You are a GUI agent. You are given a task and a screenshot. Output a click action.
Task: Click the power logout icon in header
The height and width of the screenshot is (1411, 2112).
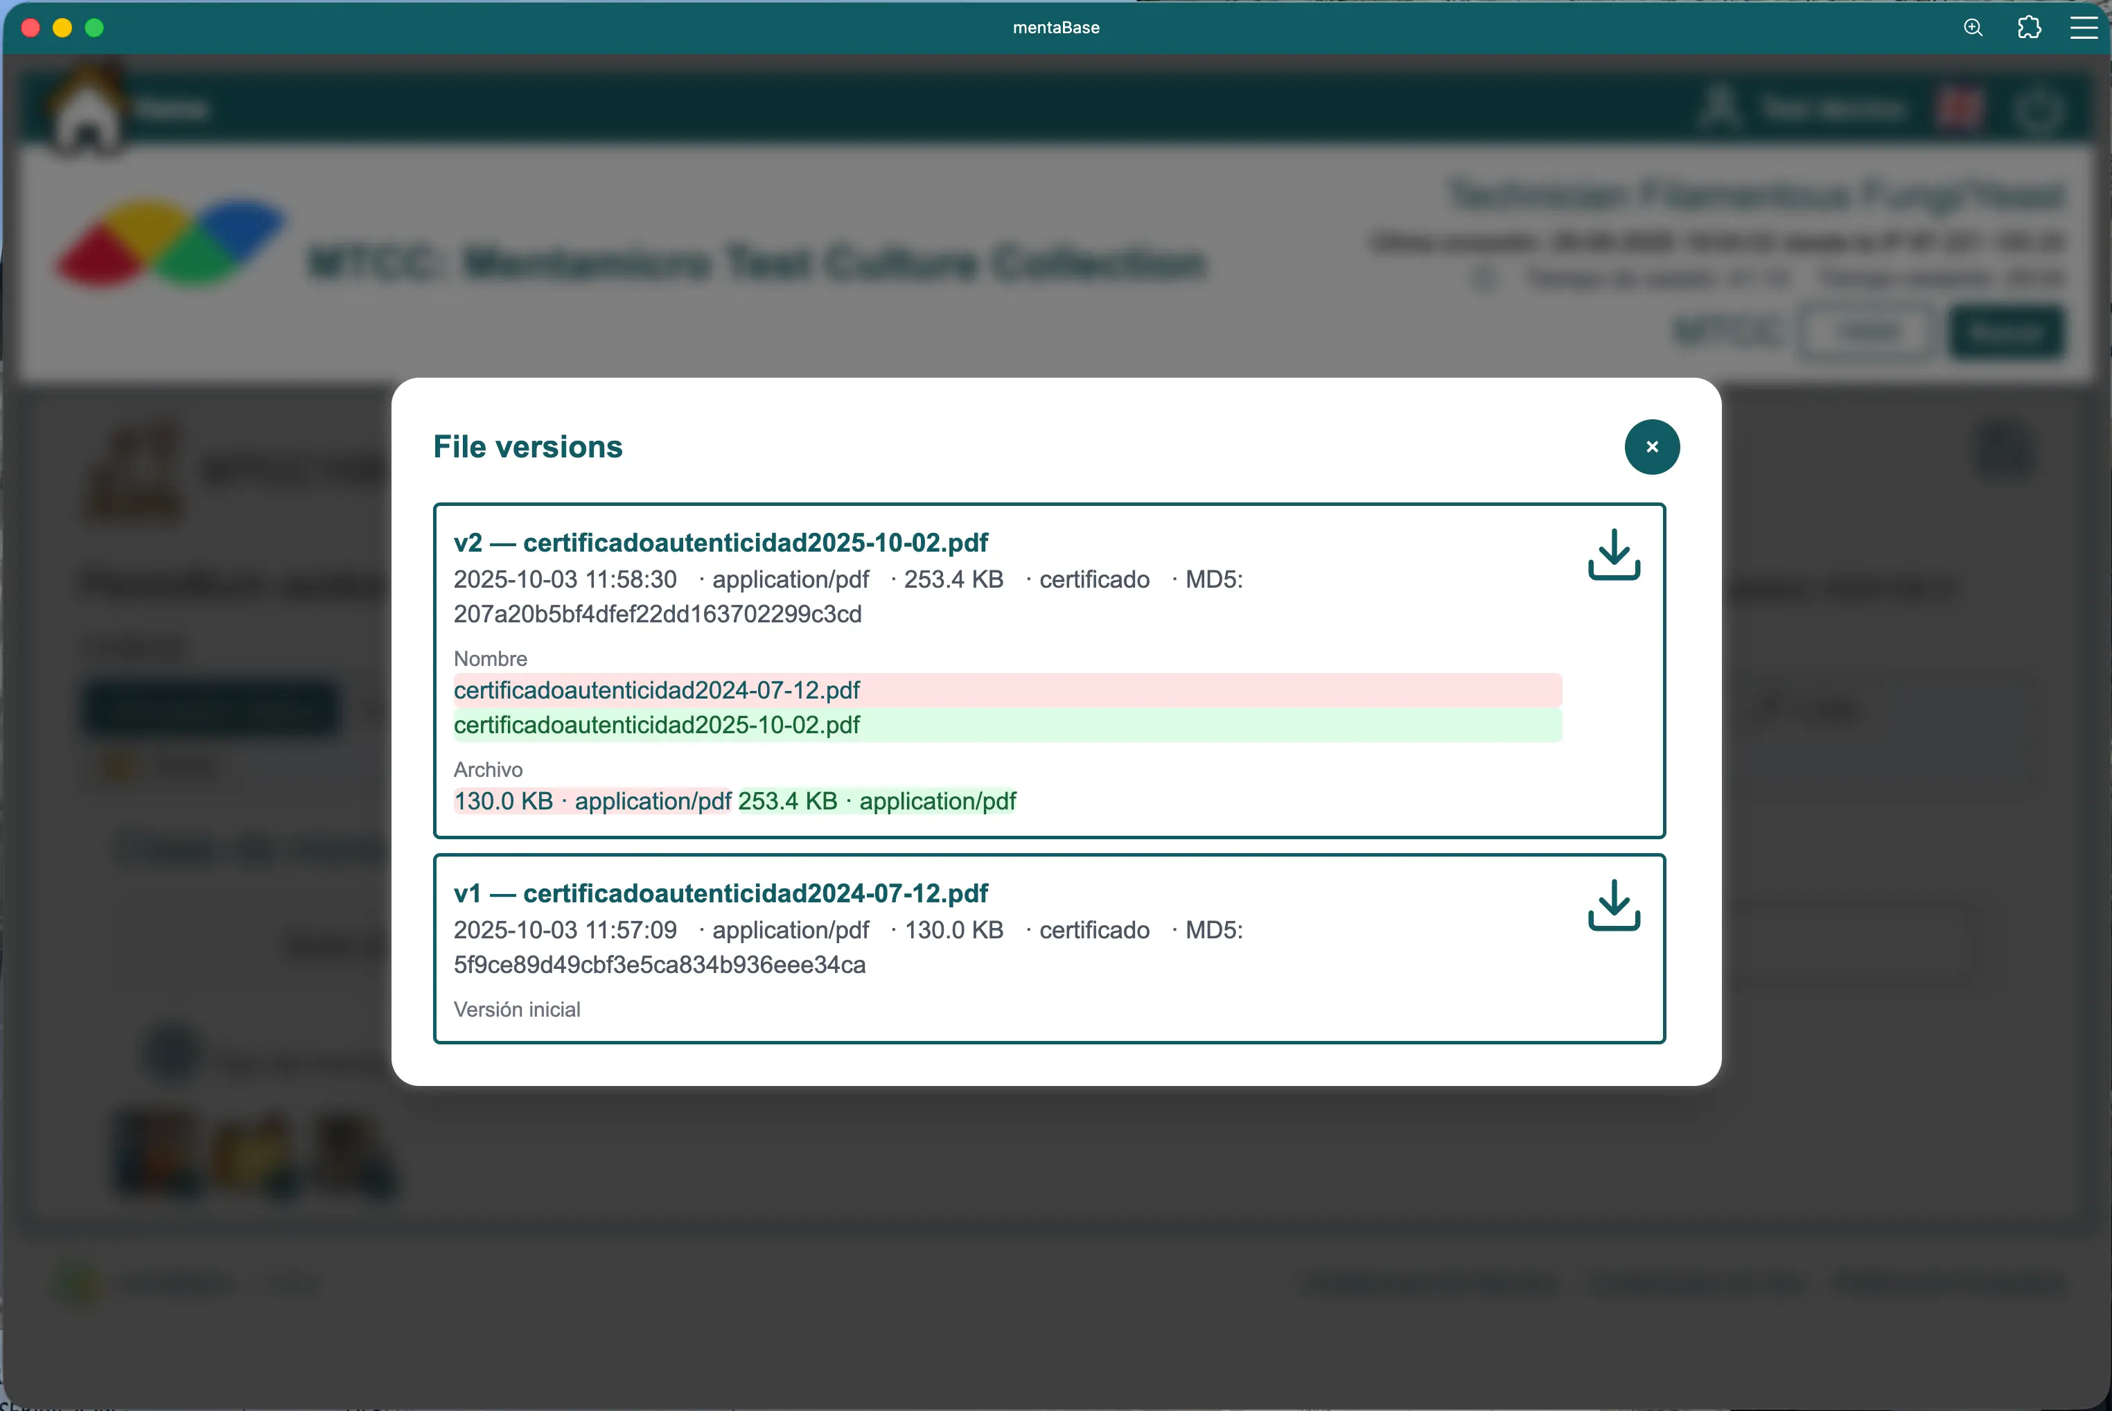point(2037,111)
